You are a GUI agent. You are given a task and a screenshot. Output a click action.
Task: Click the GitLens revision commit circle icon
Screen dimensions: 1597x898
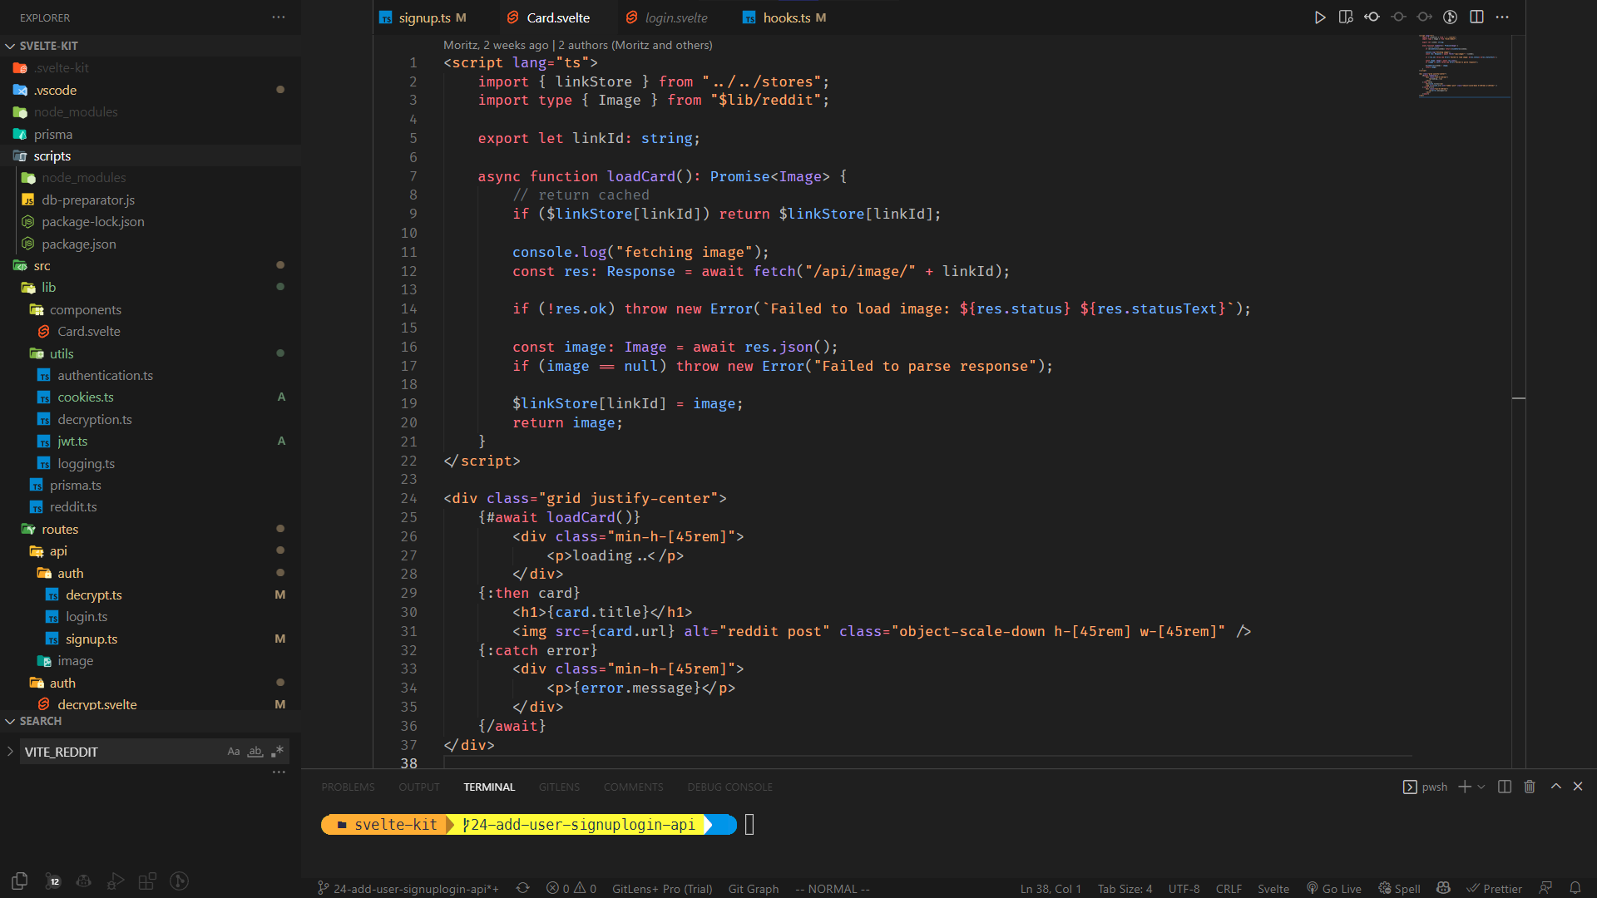coord(1398,17)
